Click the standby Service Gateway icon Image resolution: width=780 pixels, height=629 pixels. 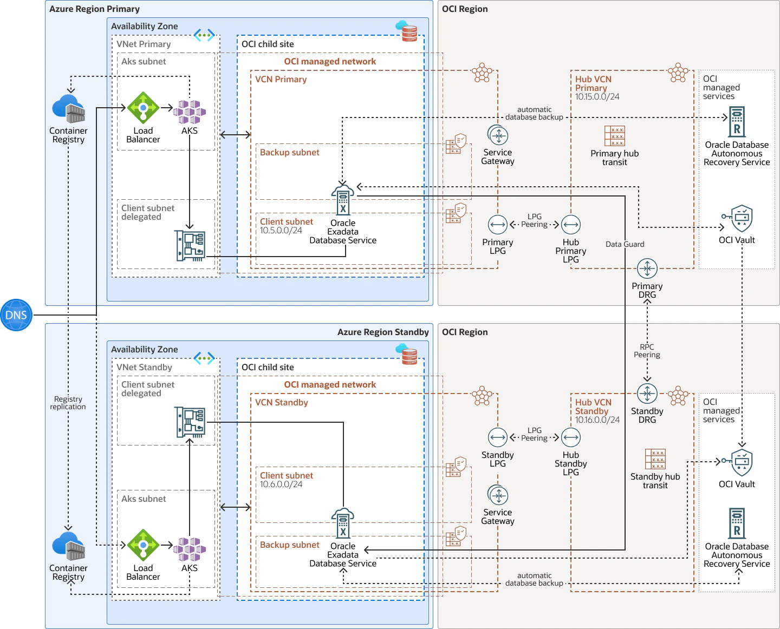click(498, 495)
